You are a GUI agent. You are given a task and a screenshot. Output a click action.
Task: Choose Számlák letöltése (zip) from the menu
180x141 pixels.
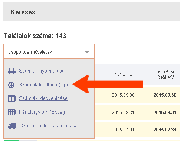click(x=43, y=85)
